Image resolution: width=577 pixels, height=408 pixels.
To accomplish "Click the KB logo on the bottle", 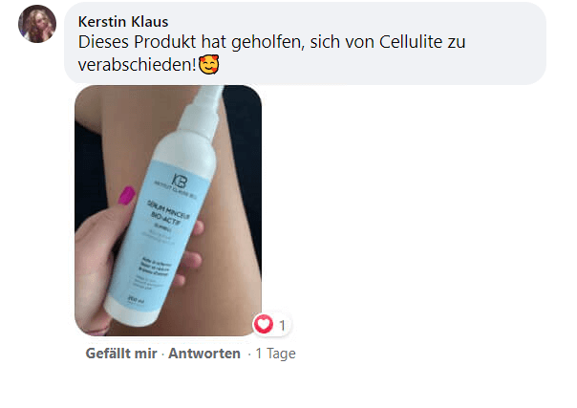I will [x=180, y=182].
